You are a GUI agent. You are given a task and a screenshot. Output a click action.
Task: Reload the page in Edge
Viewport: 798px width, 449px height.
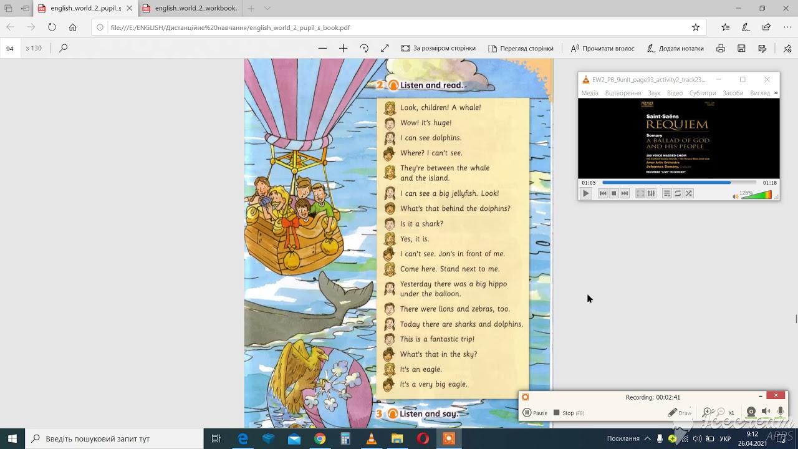52,27
